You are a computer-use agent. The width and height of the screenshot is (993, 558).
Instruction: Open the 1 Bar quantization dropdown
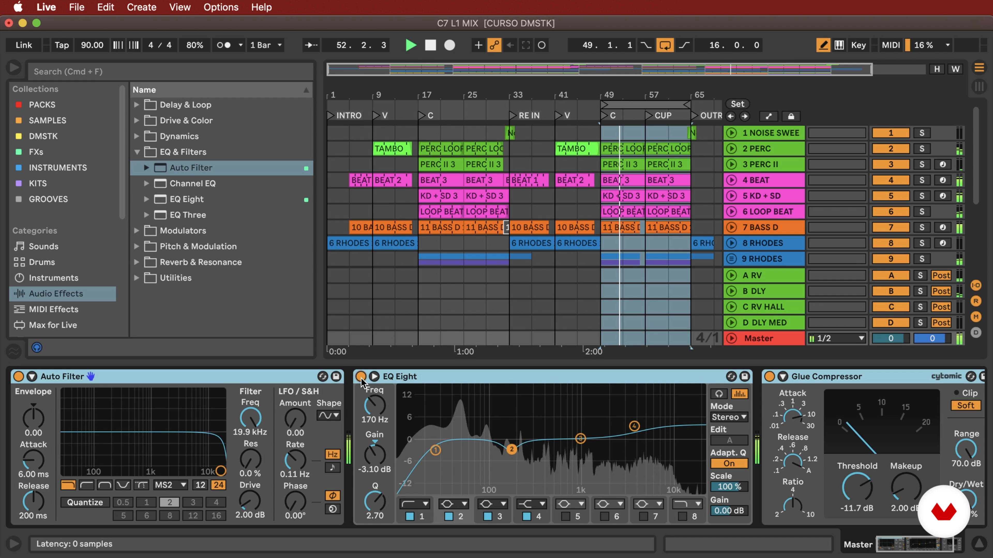click(266, 45)
